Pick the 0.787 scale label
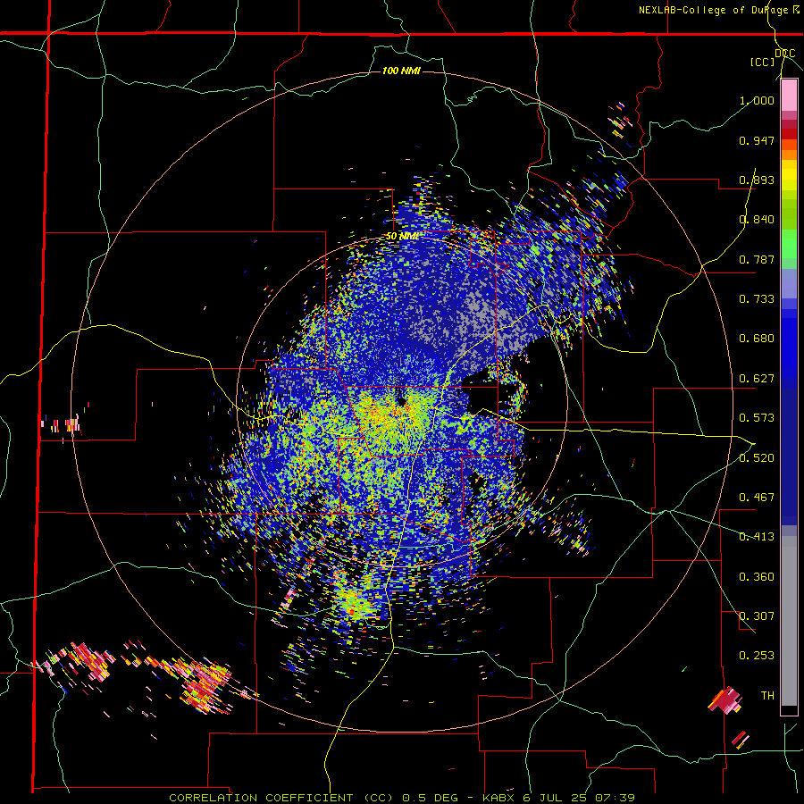The image size is (804, 804). click(x=757, y=259)
